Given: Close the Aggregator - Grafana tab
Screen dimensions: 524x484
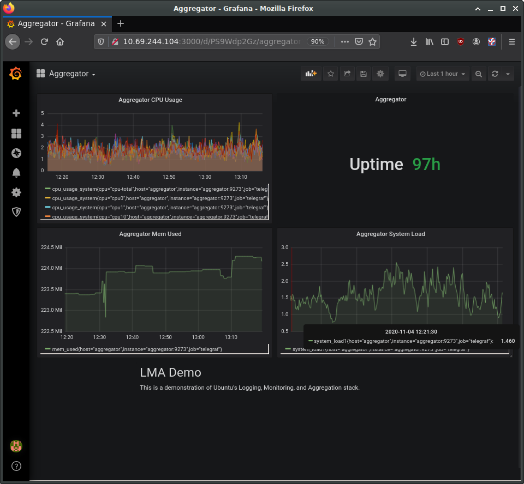Looking at the screenshot, I should pyautogui.click(x=104, y=23).
